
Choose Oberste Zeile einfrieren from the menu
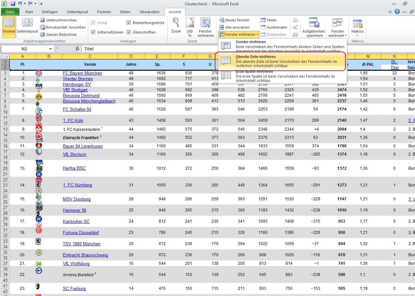click(283, 61)
